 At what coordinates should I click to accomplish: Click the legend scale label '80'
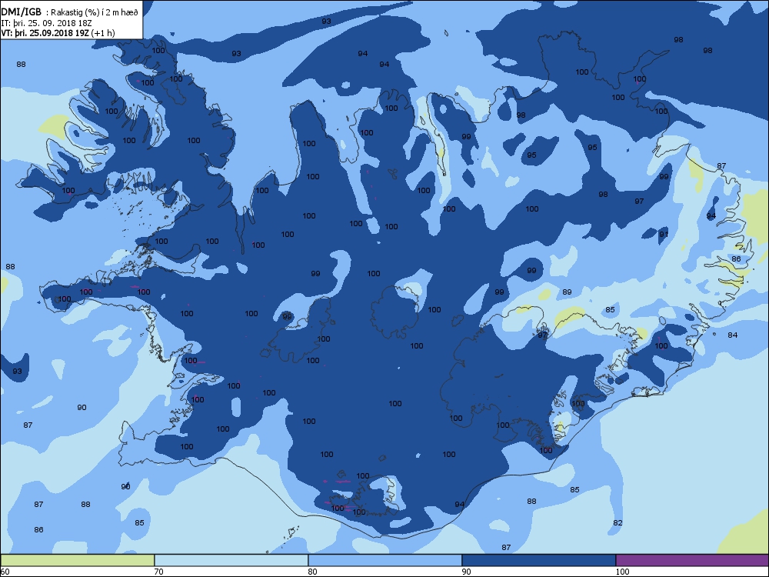[312, 572]
